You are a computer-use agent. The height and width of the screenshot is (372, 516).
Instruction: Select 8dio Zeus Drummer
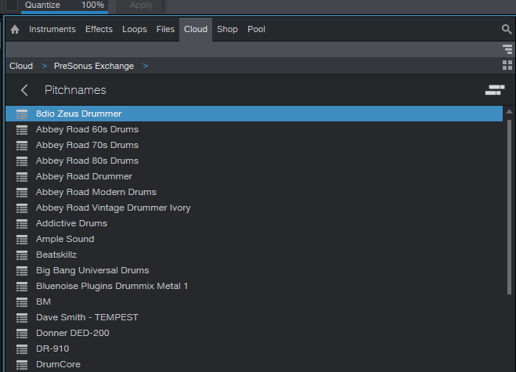pos(254,114)
